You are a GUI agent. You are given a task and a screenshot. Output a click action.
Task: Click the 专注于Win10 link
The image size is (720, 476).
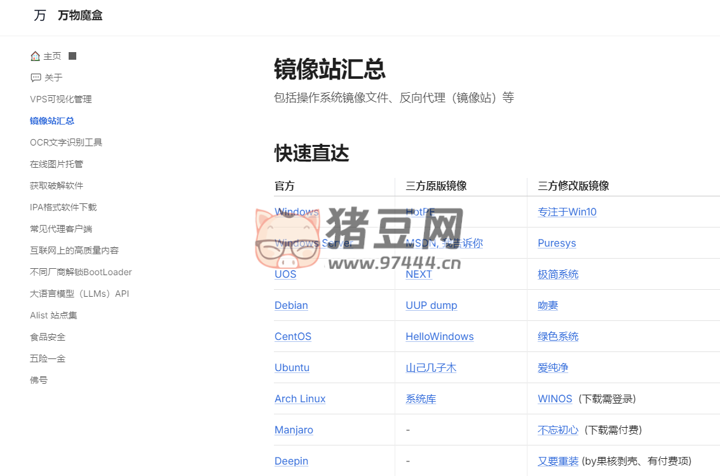[x=567, y=212]
